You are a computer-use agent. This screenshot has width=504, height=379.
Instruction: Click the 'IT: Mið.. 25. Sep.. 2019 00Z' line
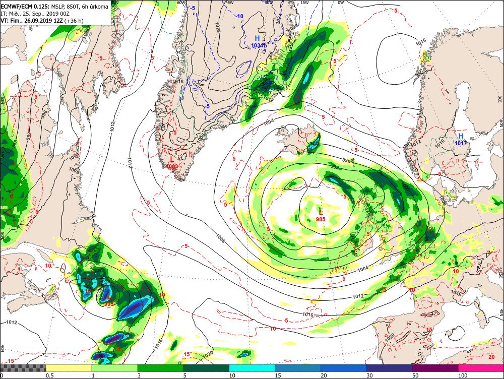(35, 14)
